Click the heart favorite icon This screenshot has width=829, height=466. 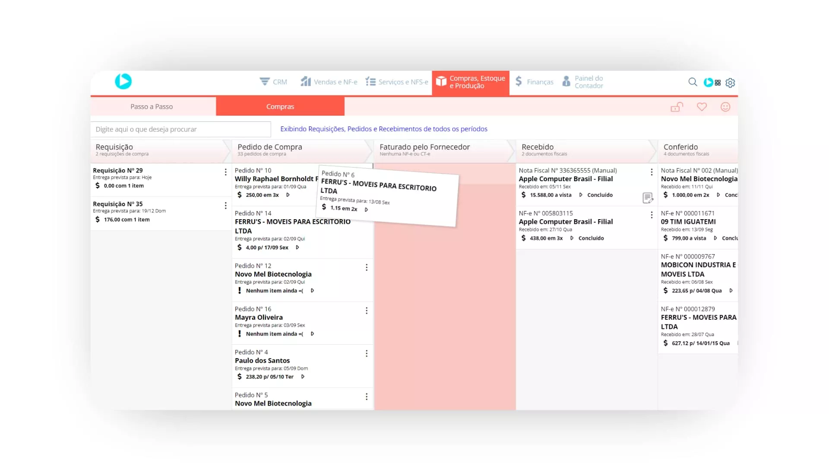click(x=702, y=107)
